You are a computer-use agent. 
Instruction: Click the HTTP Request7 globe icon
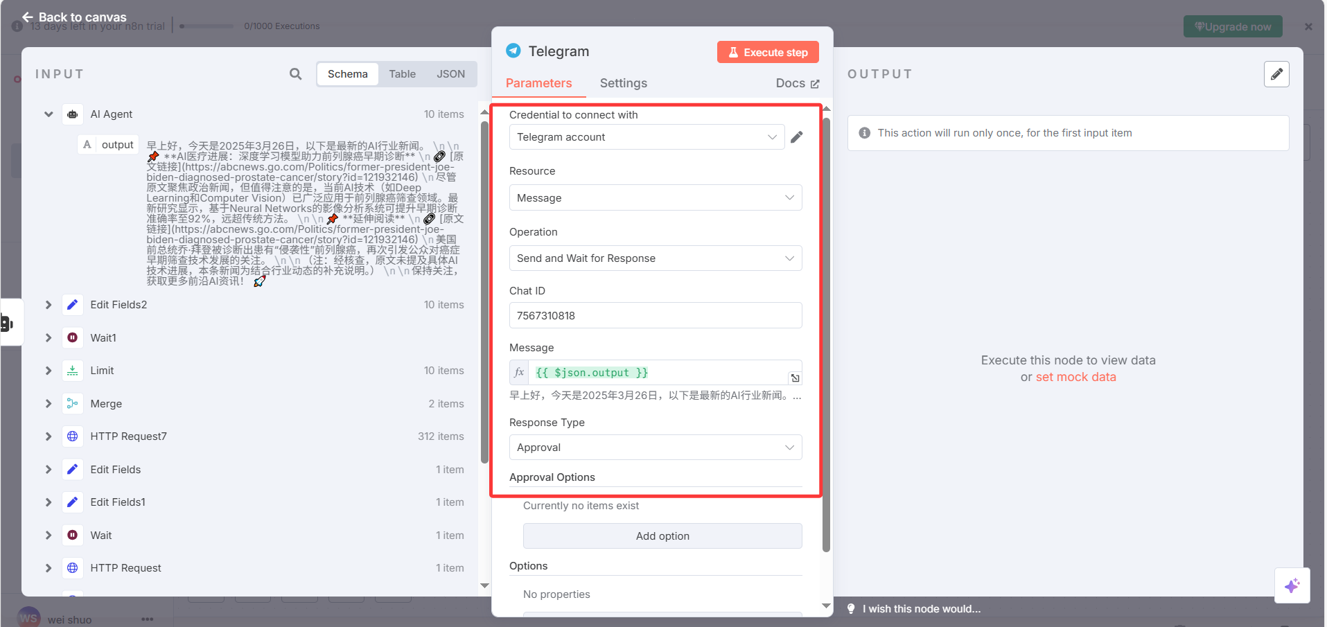click(73, 436)
